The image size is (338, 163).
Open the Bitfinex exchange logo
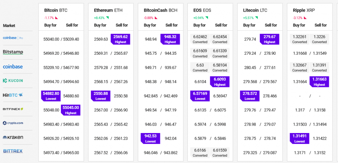13,109
